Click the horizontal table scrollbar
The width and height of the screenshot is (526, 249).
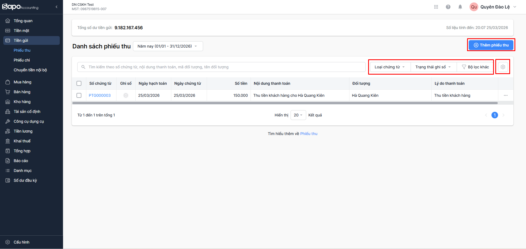pos(285,103)
